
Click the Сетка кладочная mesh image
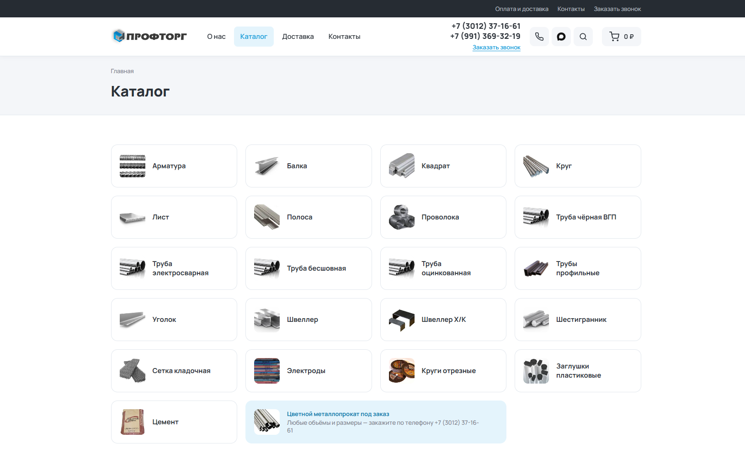click(x=133, y=371)
